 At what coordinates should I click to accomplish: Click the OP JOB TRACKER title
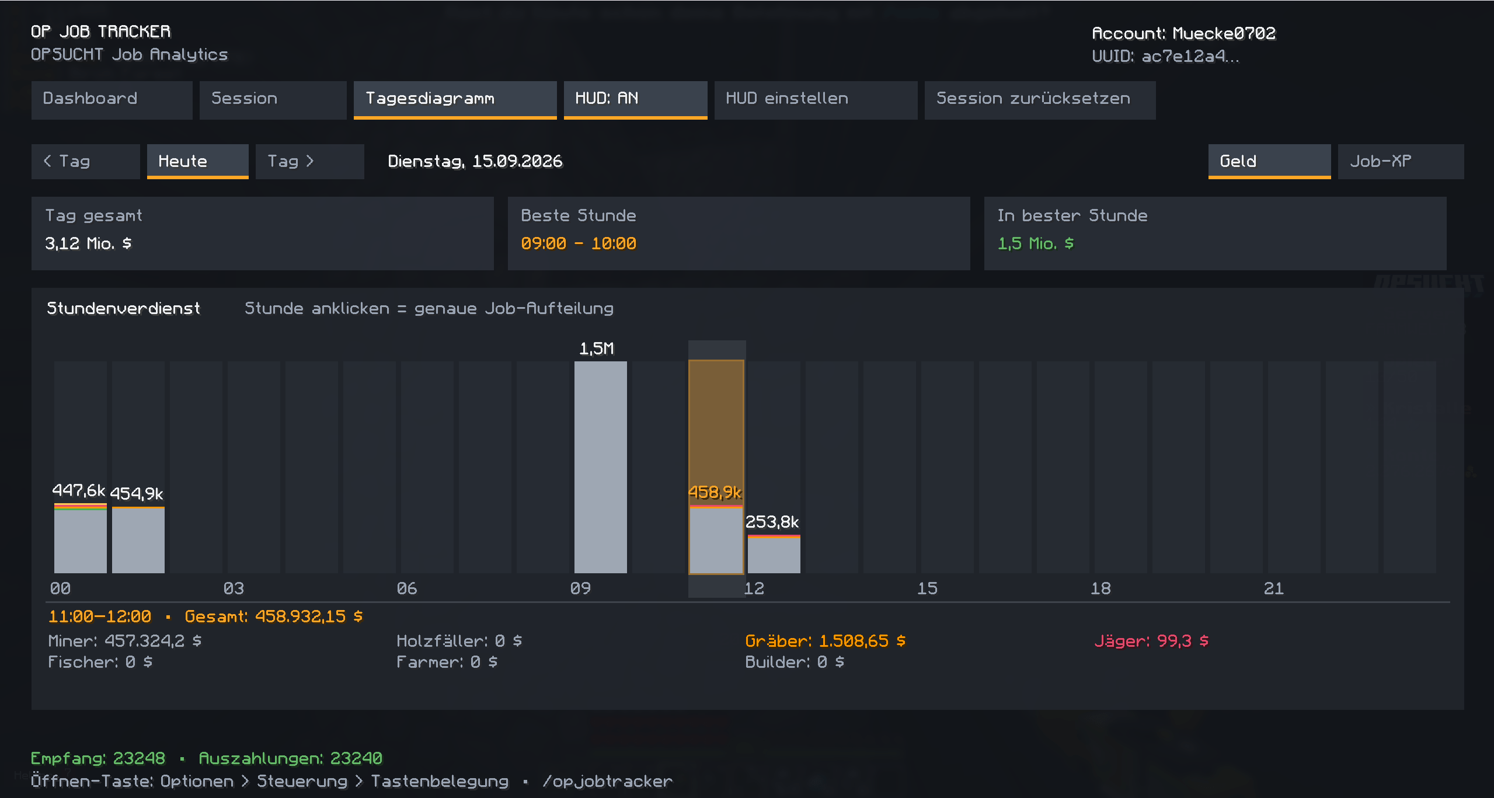(100, 32)
